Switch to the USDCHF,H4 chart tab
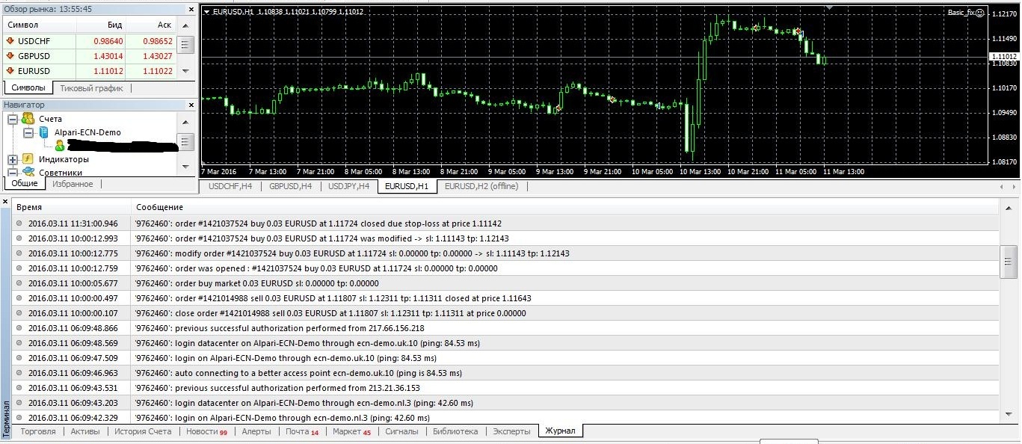The height and width of the screenshot is (444, 1022). point(231,186)
